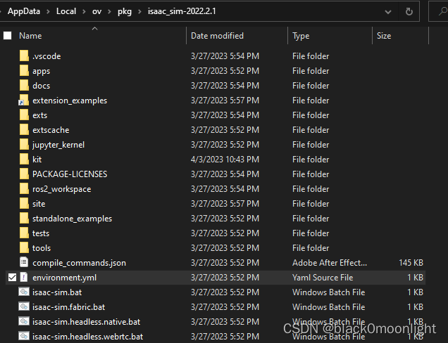448x343 pixels.
Task: Click the Yaml Source File type cell
Action: (x=323, y=278)
